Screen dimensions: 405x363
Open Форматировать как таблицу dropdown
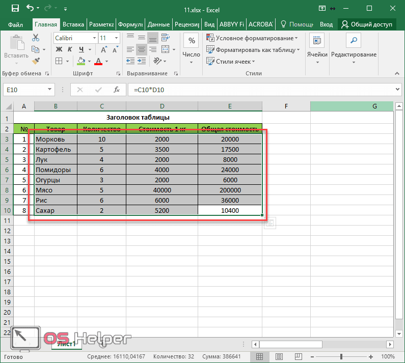click(253, 49)
